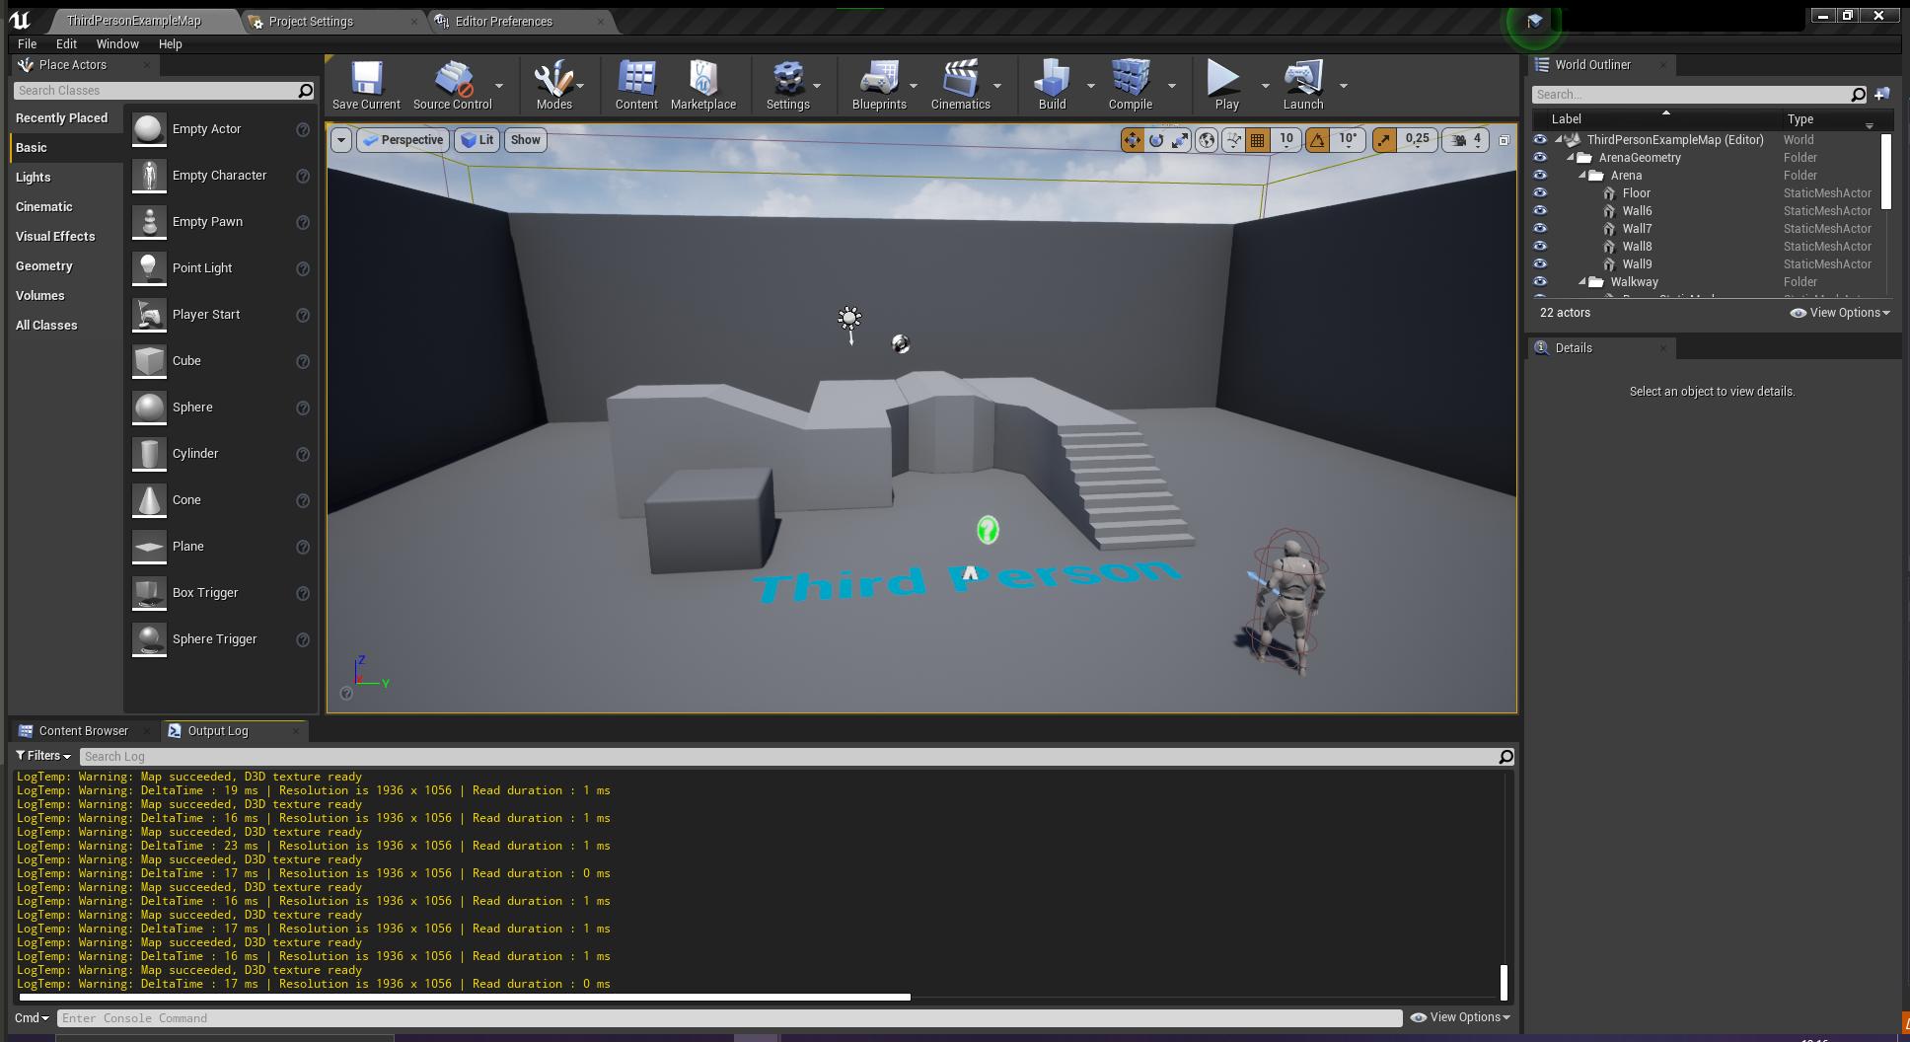Open the viewport options dropdown arrow

[x=340, y=140]
